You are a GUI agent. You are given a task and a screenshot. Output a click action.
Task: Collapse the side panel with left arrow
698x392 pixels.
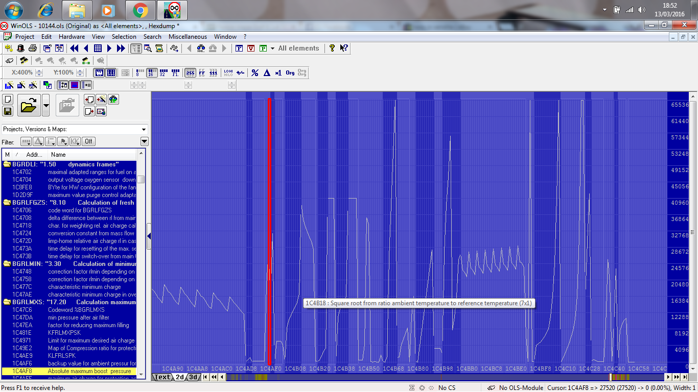[149, 236]
